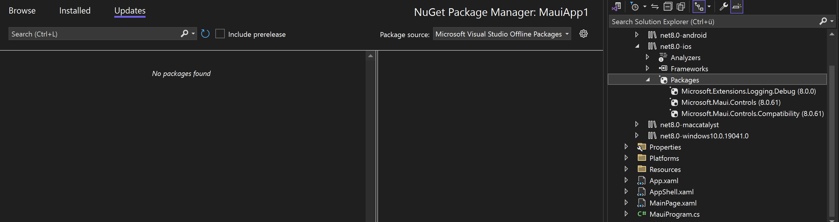Refresh the NuGet package list
The height and width of the screenshot is (222, 839).
(x=205, y=34)
